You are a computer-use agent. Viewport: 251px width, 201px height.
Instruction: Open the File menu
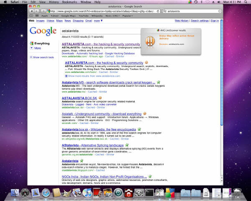[x=25, y=2]
